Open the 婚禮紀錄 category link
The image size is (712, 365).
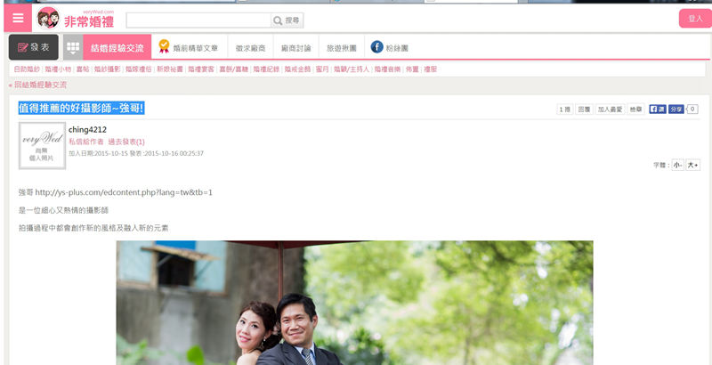266,69
